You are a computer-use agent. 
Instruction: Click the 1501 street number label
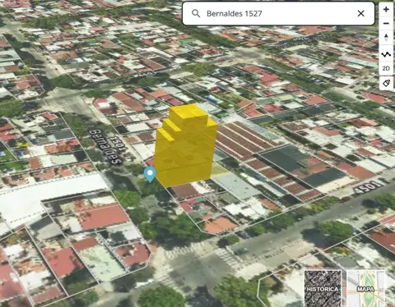(119, 144)
